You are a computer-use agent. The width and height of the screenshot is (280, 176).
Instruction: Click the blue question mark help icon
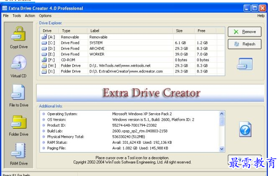(x=245, y=129)
